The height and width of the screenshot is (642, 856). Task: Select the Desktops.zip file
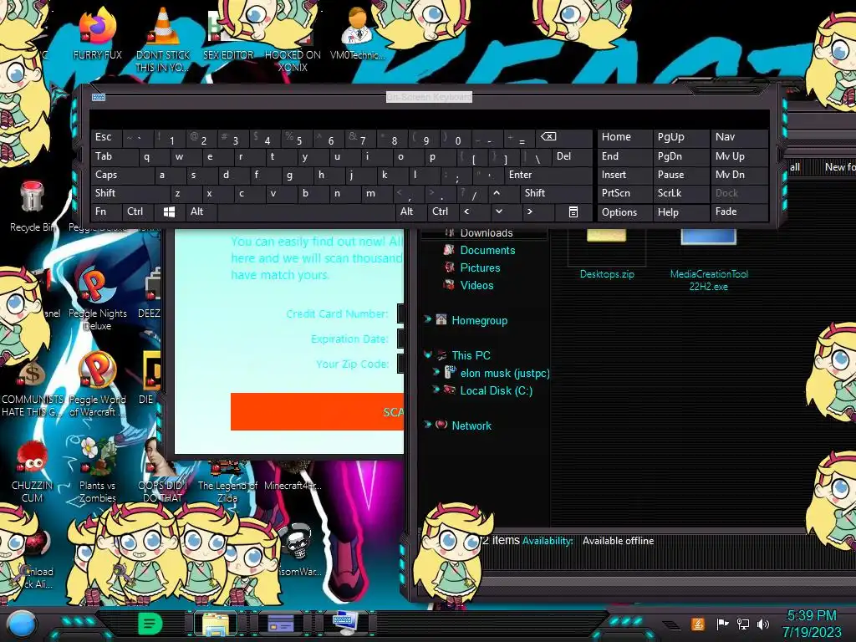click(607, 254)
